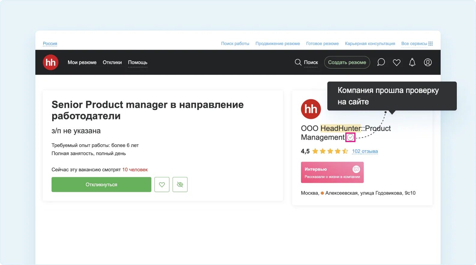Add vacancy to favorites with heart button

pos(162,184)
